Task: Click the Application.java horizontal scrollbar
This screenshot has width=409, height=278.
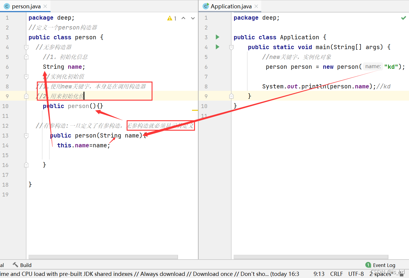Action: [x=311, y=257]
